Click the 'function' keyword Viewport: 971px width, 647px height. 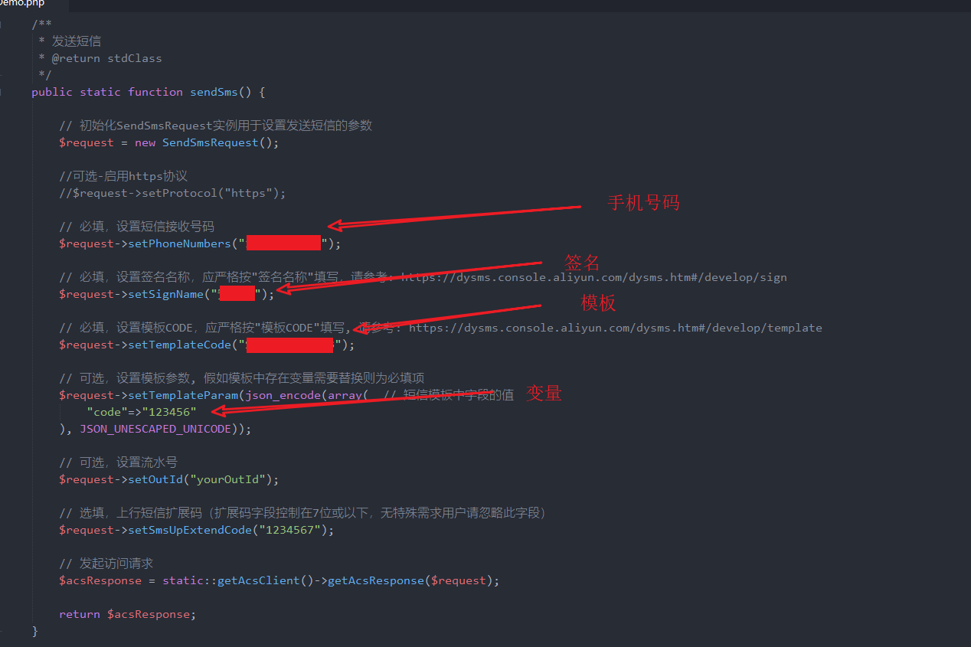pos(155,92)
